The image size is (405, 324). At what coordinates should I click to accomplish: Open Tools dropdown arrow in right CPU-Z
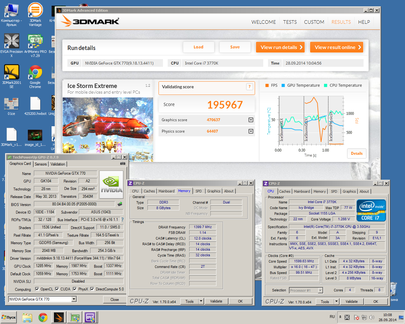click(336, 302)
